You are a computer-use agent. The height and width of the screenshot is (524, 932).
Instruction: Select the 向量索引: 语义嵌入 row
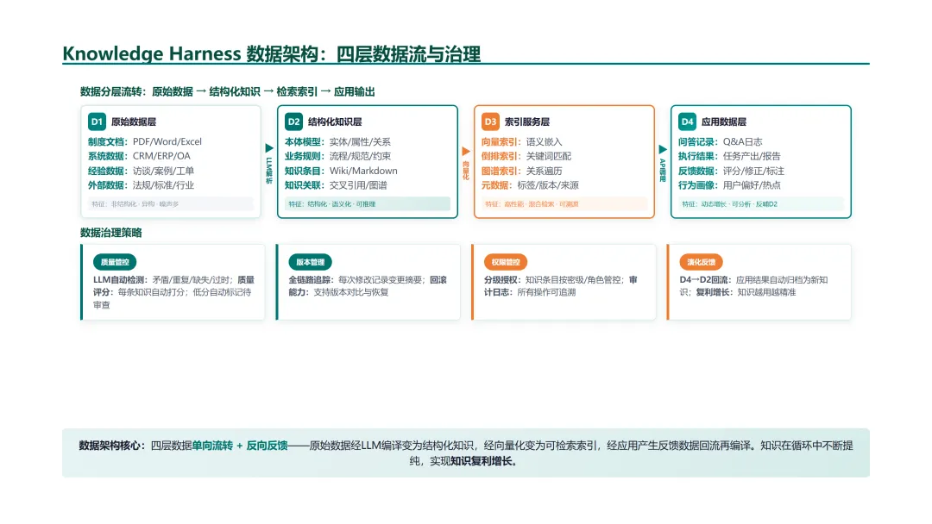pos(522,142)
